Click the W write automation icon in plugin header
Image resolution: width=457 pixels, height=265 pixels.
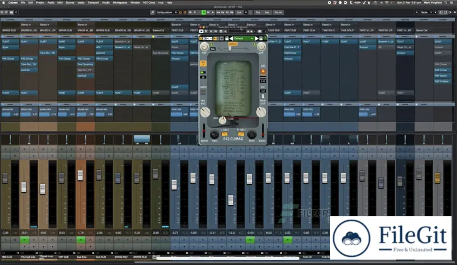coord(216,31)
